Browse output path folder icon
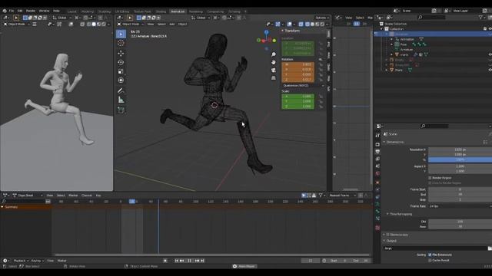The width and height of the screenshot is (492, 276). pyautogui.click(x=490, y=248)
